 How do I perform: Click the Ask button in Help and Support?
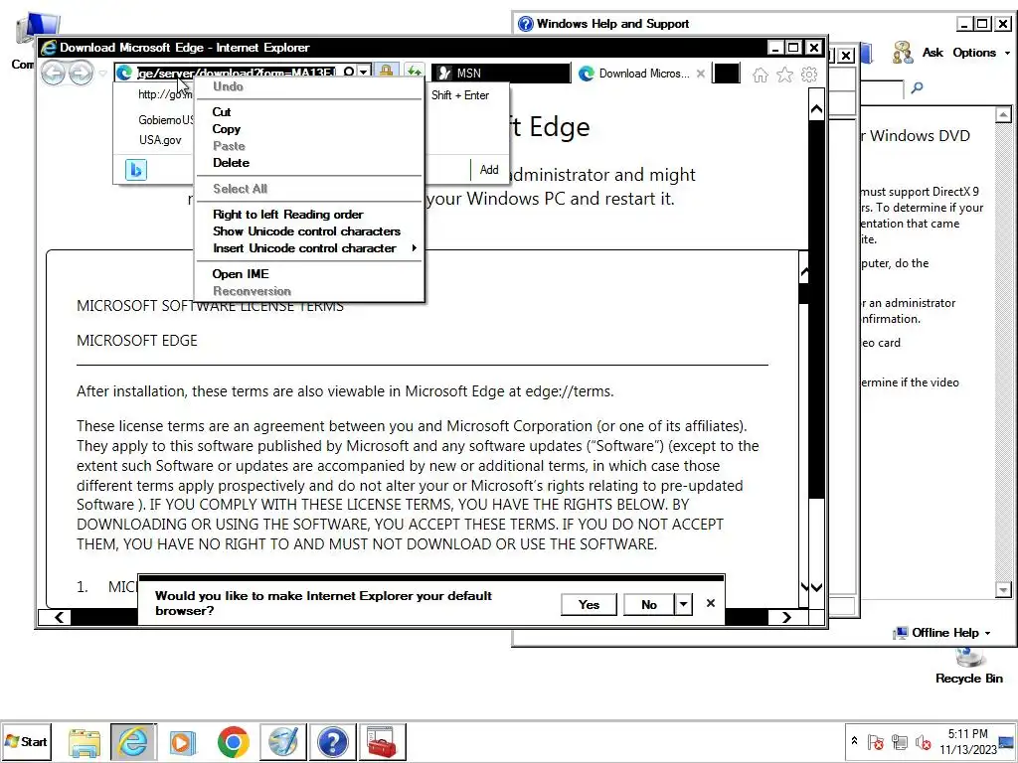pyautogui.click(x=918, y=53)
